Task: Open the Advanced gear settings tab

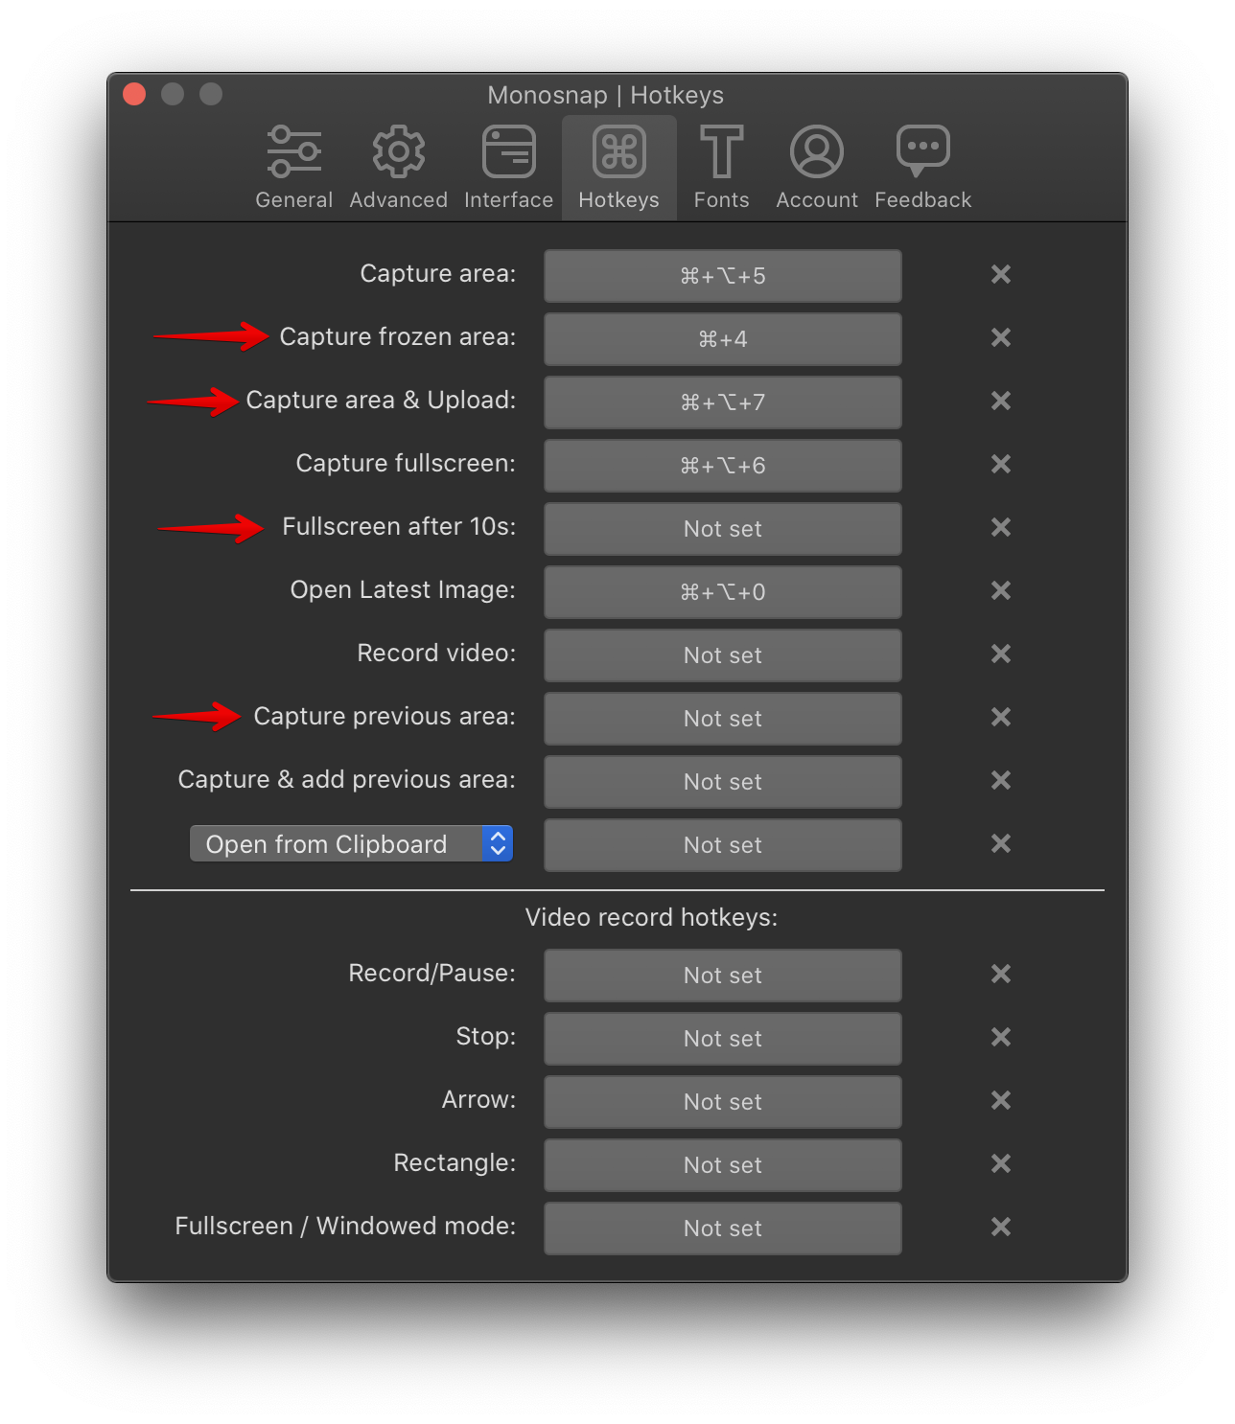Action: [x=398, y=167]
